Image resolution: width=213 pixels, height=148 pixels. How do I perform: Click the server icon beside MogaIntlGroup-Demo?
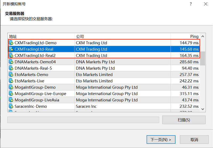coord(11,87)
